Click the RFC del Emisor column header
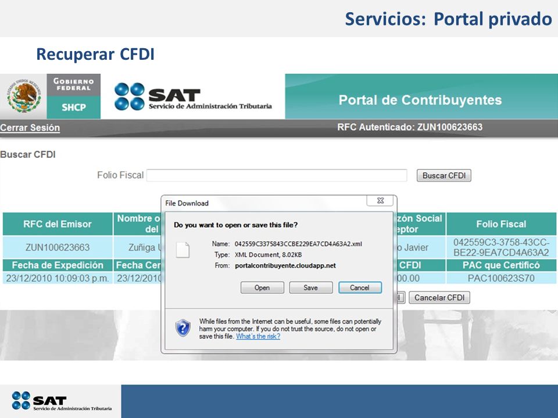This screenshot has height=418, width=558. tap(58, 224)
